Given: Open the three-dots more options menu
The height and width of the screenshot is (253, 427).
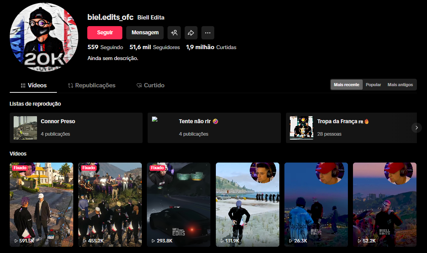Looking at the screenshot, I should point(208,33).
